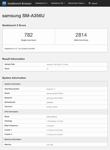This screenshot has height=150, width=110.
Task: Click the Memory Information section header
Action: coord(55,139)
